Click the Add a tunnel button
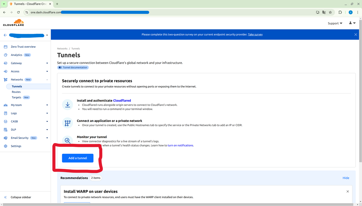This screenshot has height=206, width=362. tap(78, 158)
